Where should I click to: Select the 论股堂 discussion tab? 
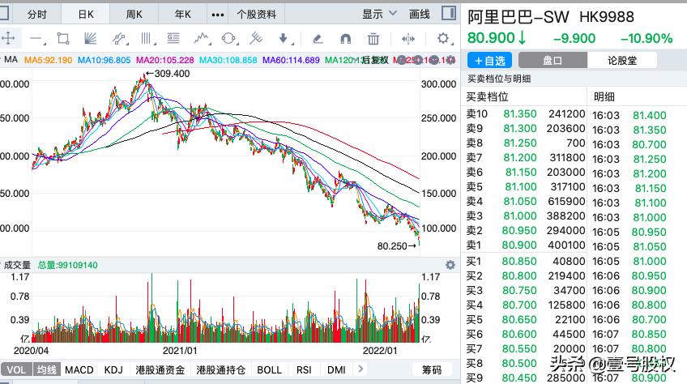[x=622, y=61]
